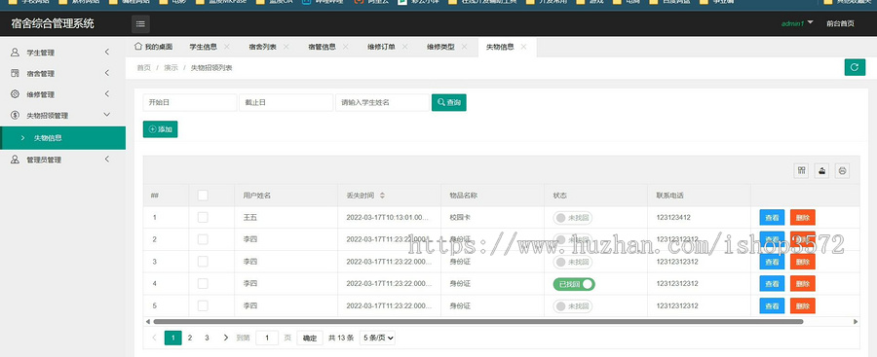
Task: Check the row 2 checkbox
Action: coord(203,239)
